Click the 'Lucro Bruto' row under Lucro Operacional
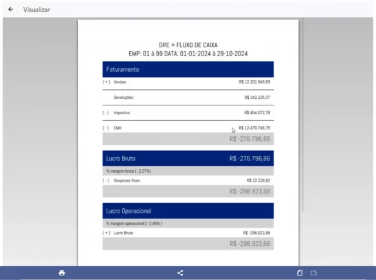 (123, 233)
